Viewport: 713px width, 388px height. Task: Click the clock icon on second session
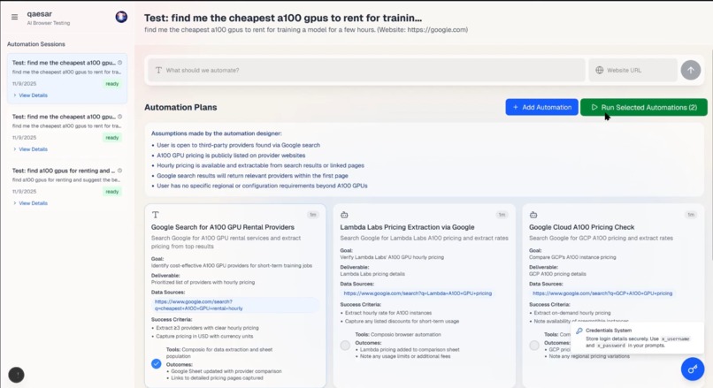(119, 117)
